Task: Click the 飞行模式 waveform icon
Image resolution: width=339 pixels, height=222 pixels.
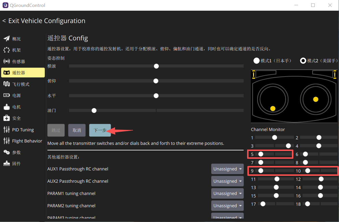Action: pyautogui.click(x=6, y=84)
